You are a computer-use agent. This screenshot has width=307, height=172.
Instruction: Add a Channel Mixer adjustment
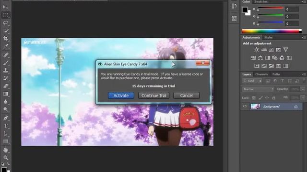point(282,58)
